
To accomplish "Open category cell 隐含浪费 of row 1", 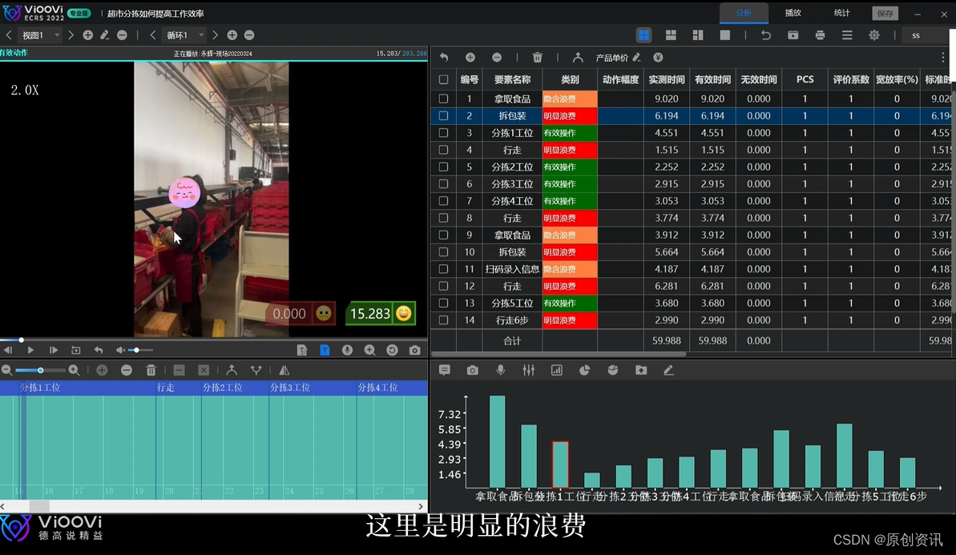I will click(570, 99).
